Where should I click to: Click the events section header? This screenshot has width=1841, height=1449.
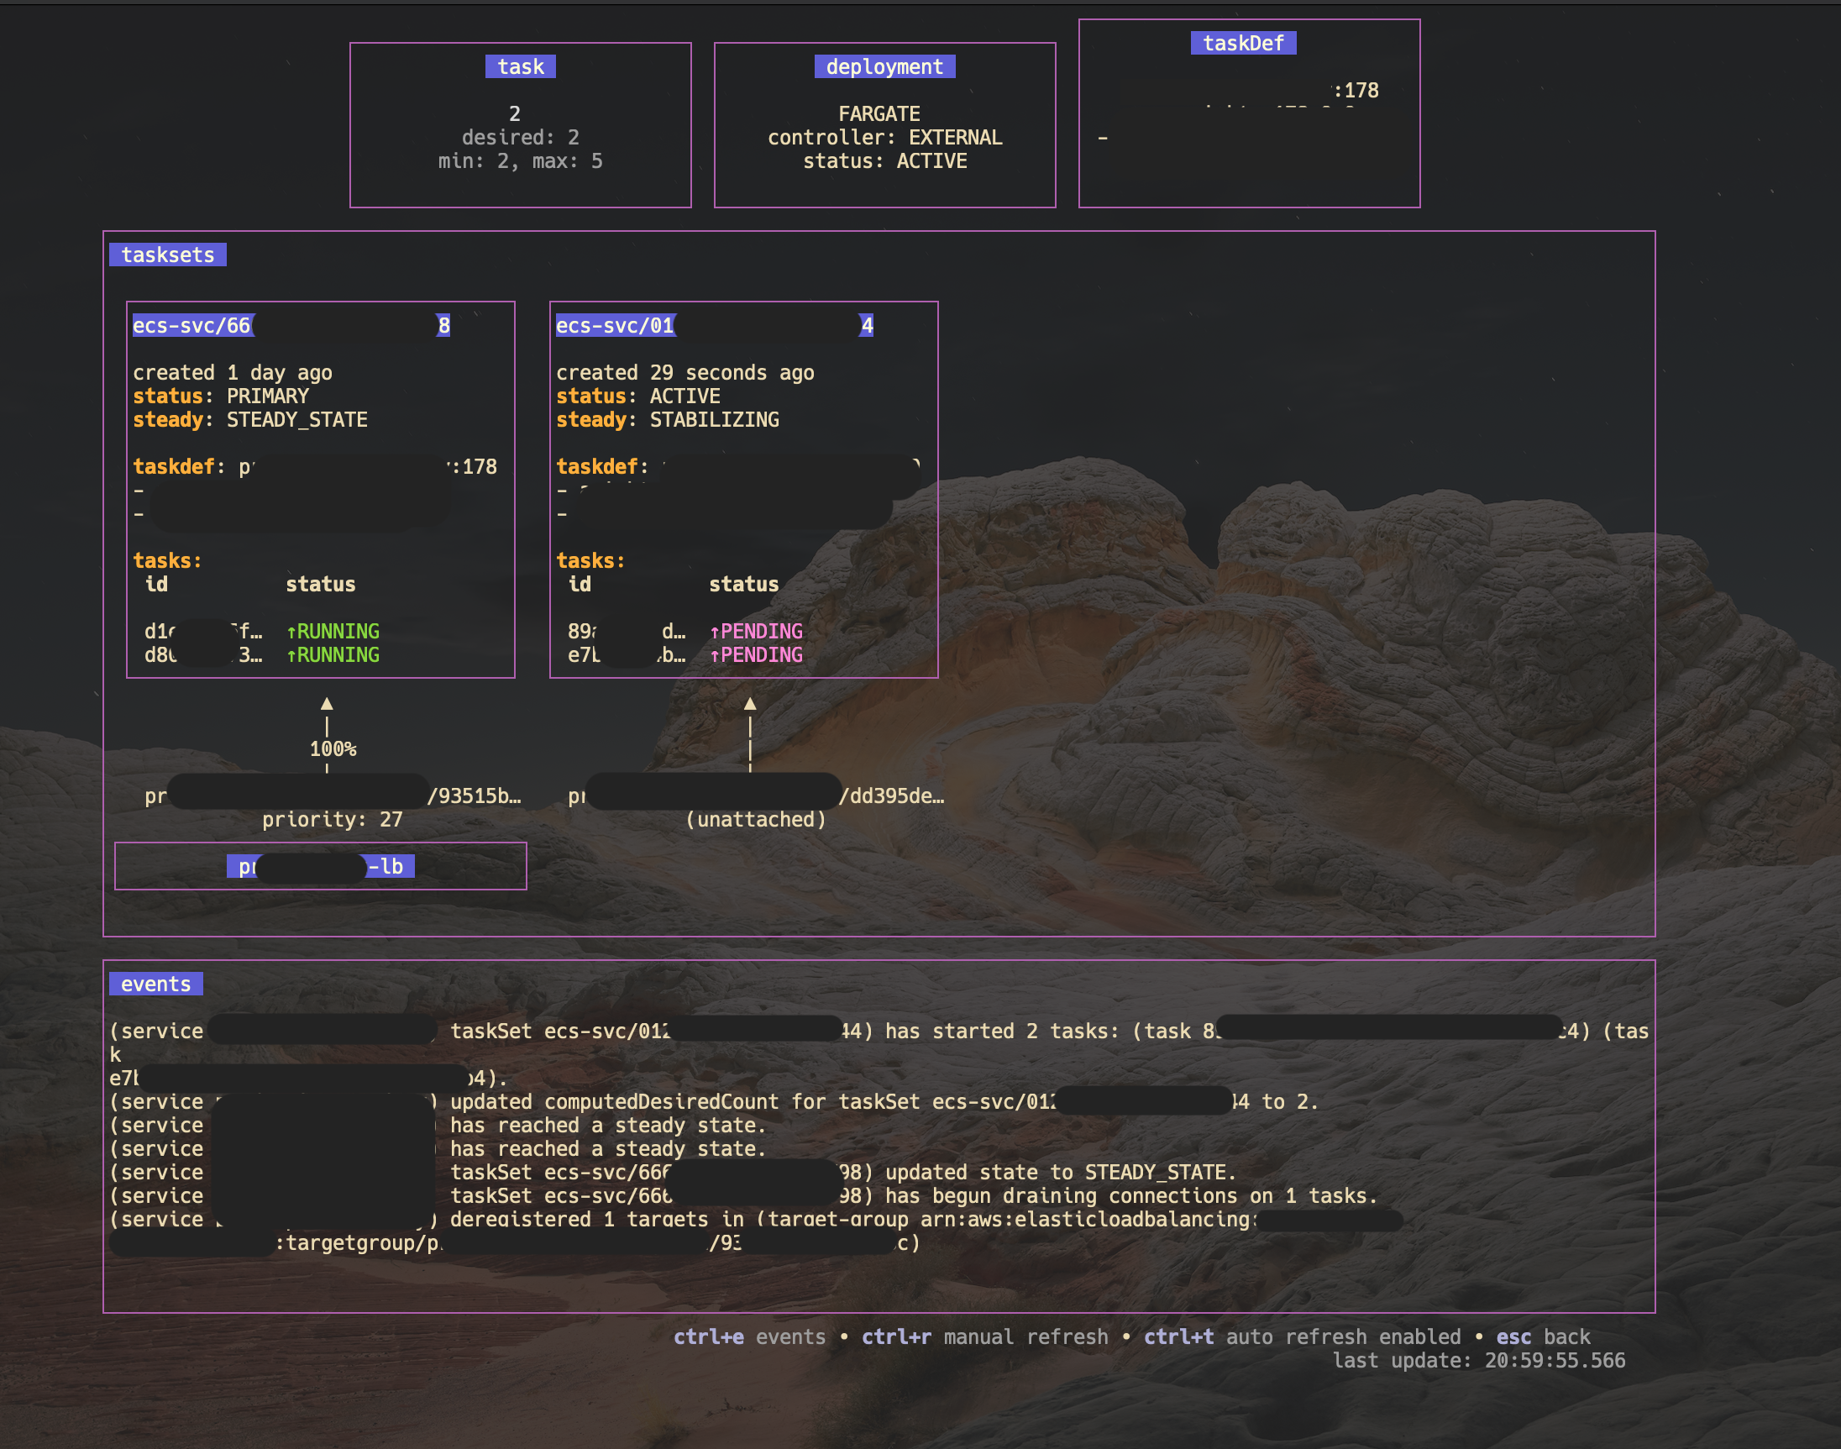(155, 984)
